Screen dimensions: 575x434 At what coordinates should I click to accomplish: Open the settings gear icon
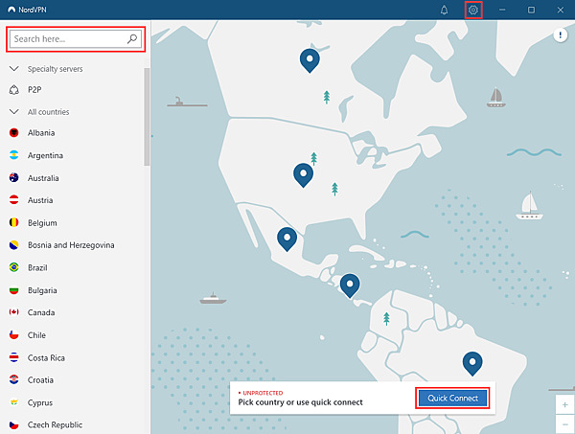tap(473, 10)
